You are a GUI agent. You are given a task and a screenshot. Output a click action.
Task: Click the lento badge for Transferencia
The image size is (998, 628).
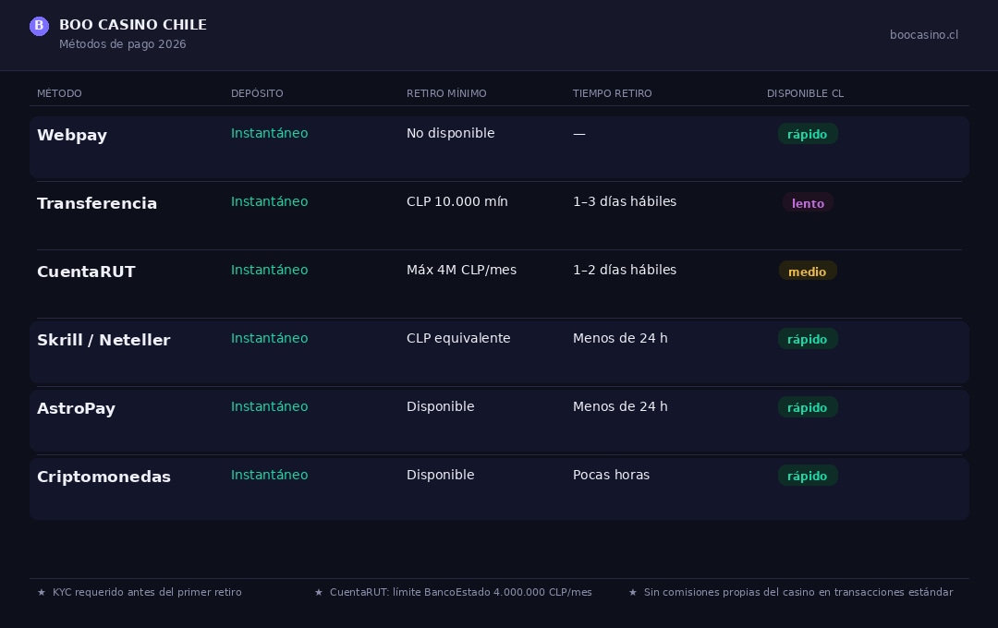click(808, 203)
